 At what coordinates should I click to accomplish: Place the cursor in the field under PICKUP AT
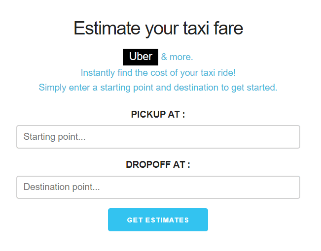click(158, 137)
